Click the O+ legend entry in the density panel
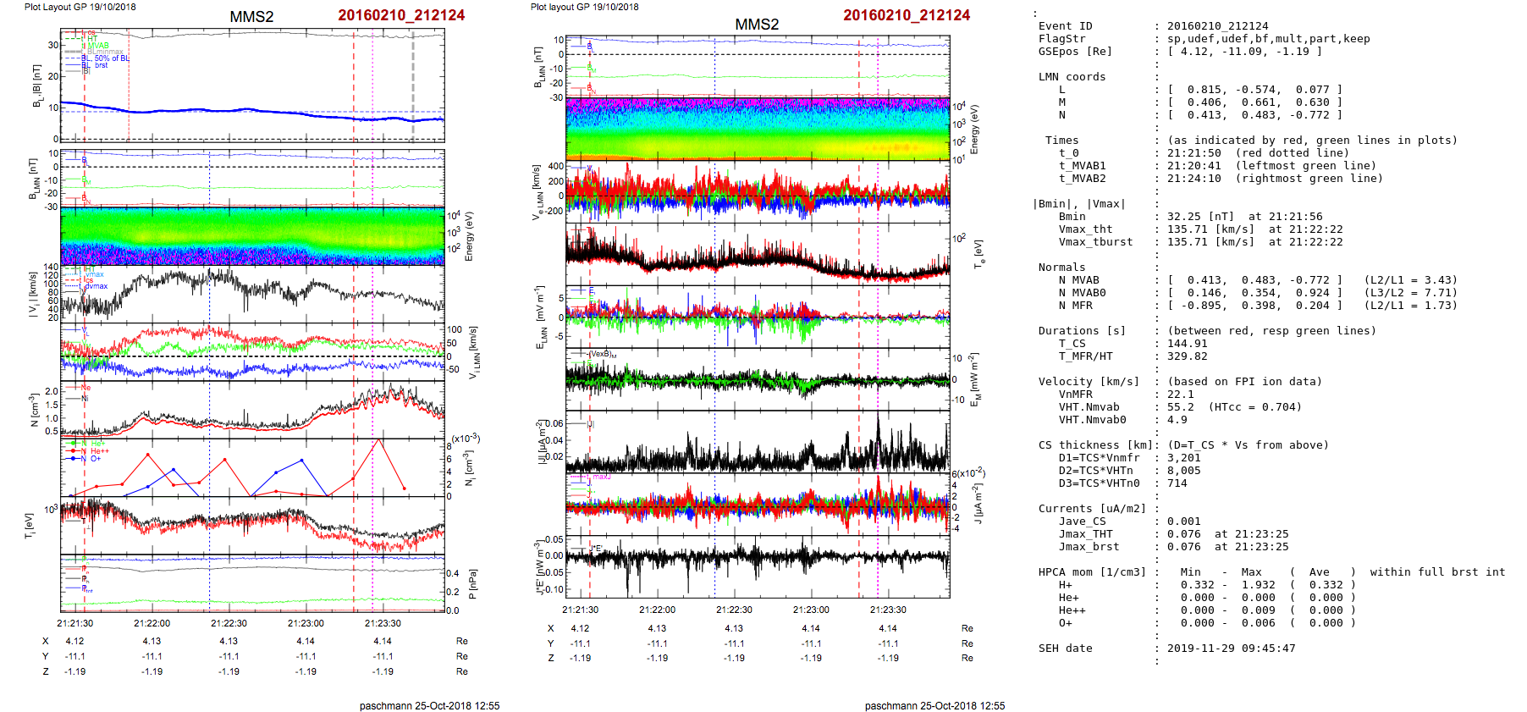1527x712 pixels. (96, 459)
